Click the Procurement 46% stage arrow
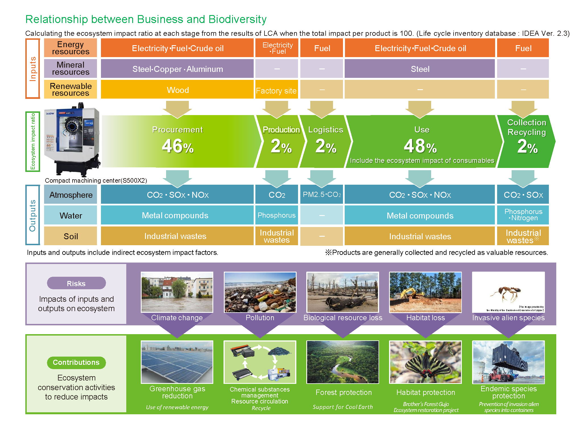The width and height of the screenshot is (583, 437). (x=181, y=141)
